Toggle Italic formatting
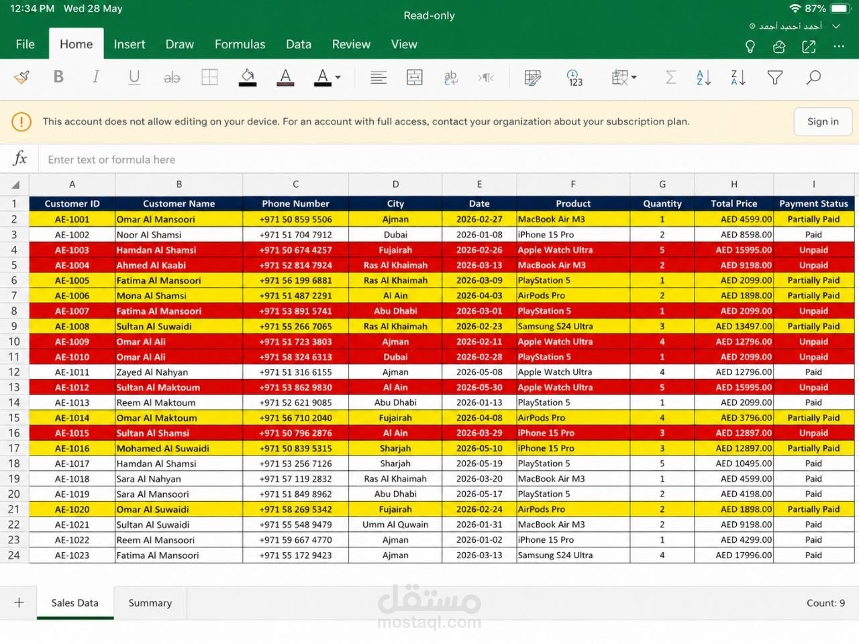 click(x=96, y=77)
